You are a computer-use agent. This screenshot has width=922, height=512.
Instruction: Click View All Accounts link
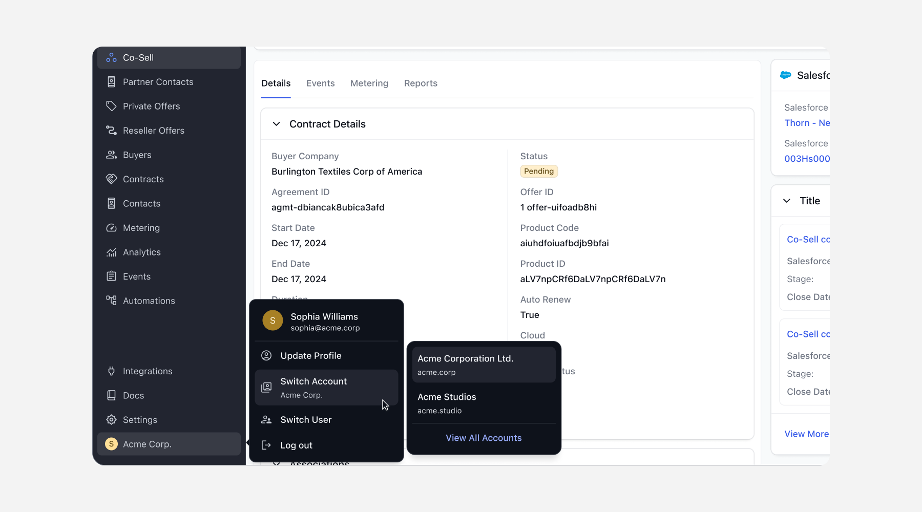click(x=484, y=438)
